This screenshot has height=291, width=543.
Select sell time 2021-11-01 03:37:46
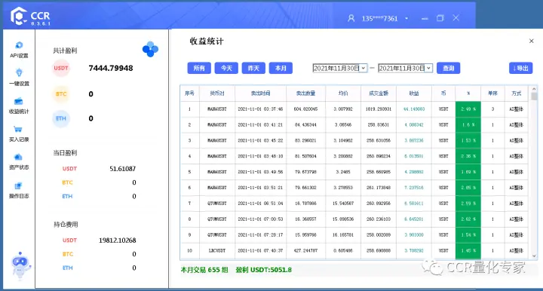tap(260, 109)
